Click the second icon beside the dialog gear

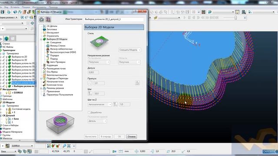pos(48,19)
